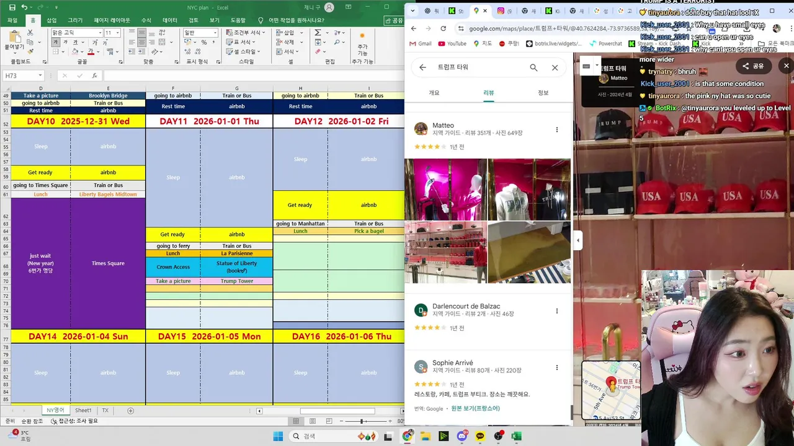Switch to the 개요 tab in Maps
The height and width of the screenshot is (446, 794).
tap(434, 93)
